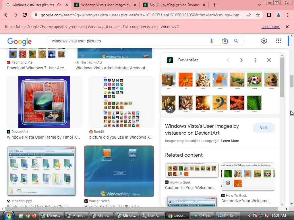This screenshot has width=294, height=220.
Task: Go back to the previous page
Action: pos(6,15)
